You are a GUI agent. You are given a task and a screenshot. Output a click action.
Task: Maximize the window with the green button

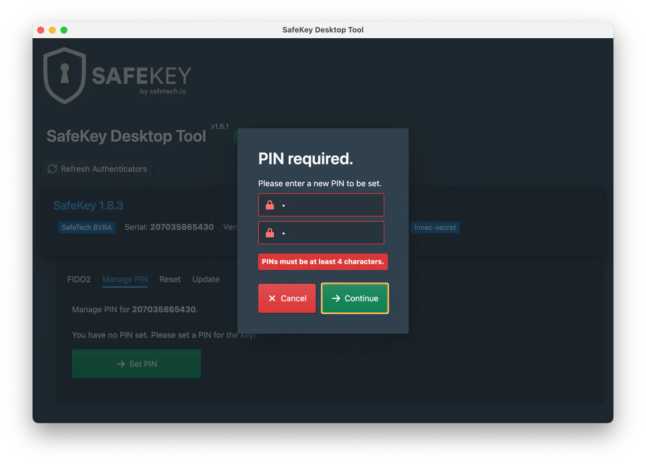point(64,30)
